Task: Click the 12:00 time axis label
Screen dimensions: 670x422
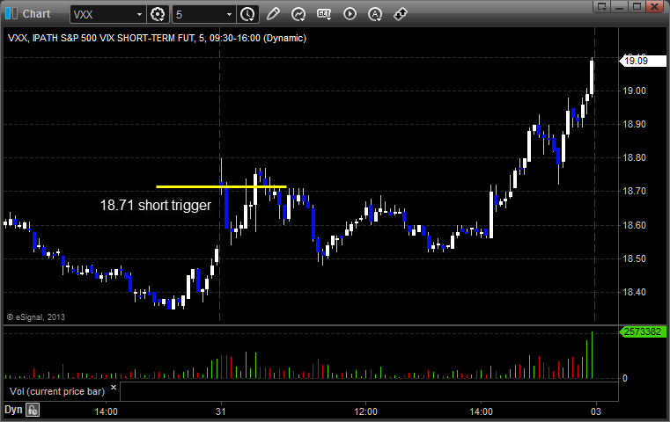Action: (x=365, y=411)
